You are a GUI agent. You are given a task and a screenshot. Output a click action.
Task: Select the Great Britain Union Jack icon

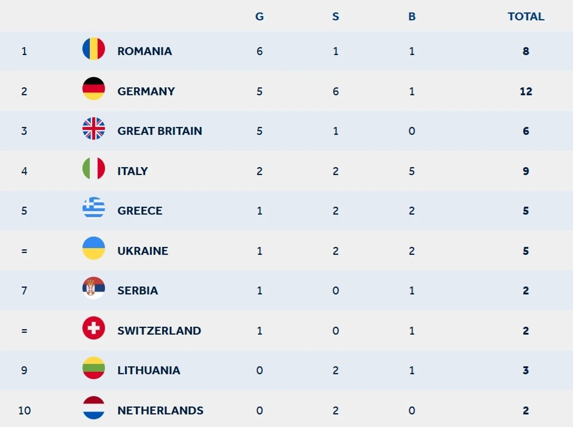click(x=94, y=128)
